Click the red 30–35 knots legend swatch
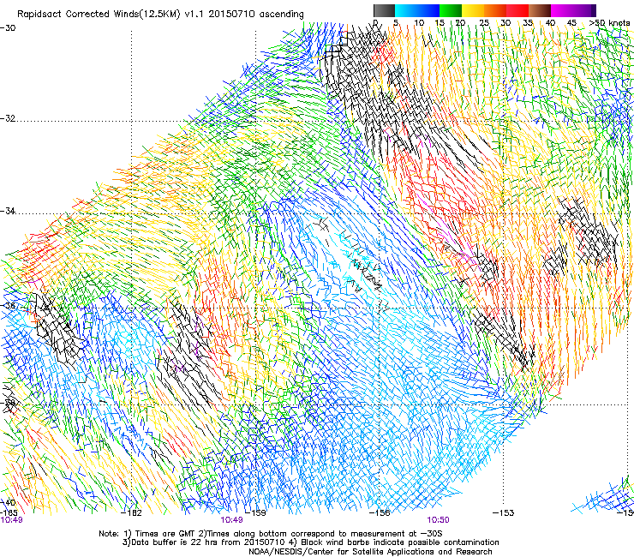The height and width of the screenshot is (557, 634). pos(517,10)
